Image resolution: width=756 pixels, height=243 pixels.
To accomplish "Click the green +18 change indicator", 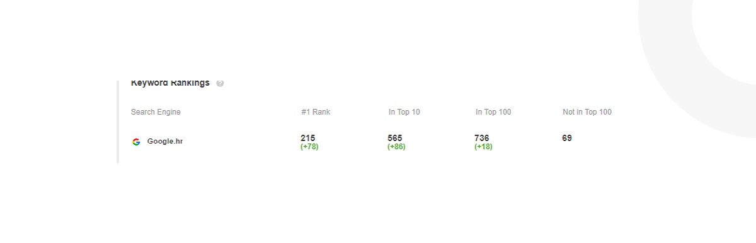I will tap(483, 147).
